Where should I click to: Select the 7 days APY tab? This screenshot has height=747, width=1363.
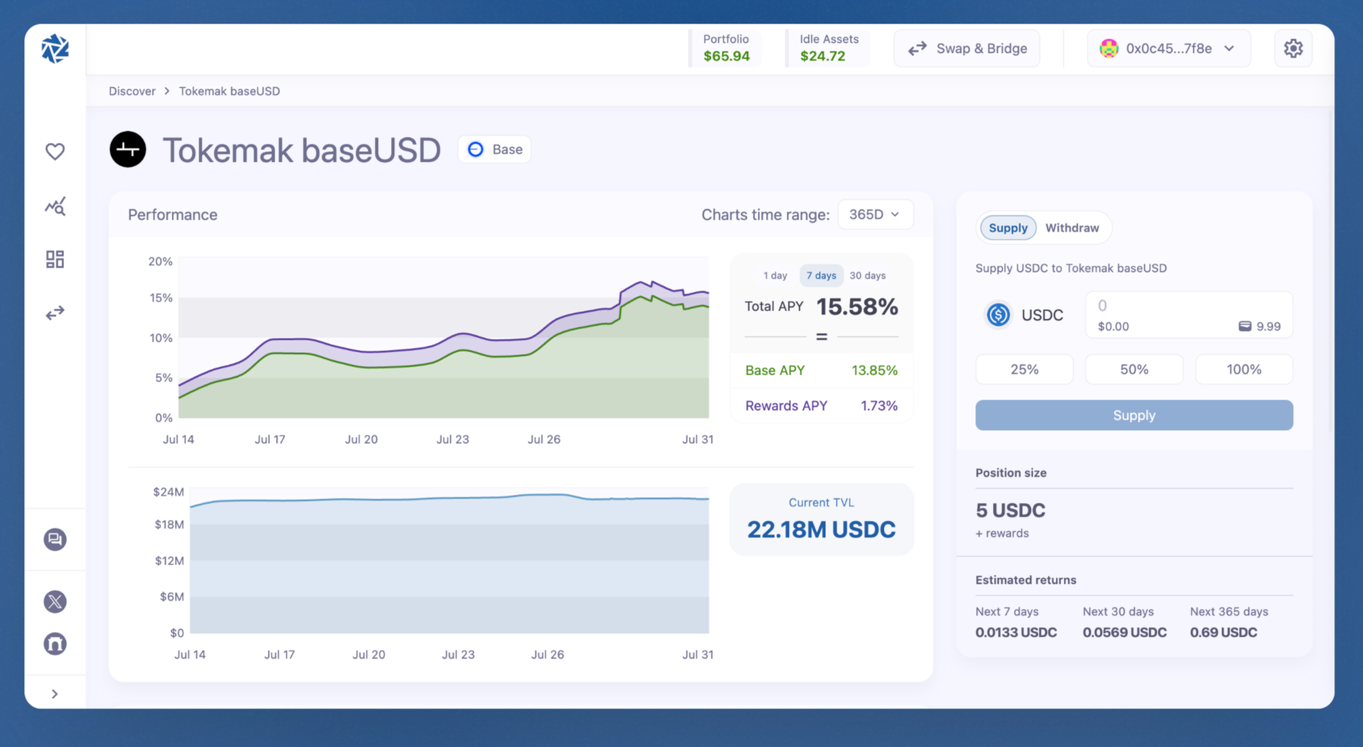point(821,276)
